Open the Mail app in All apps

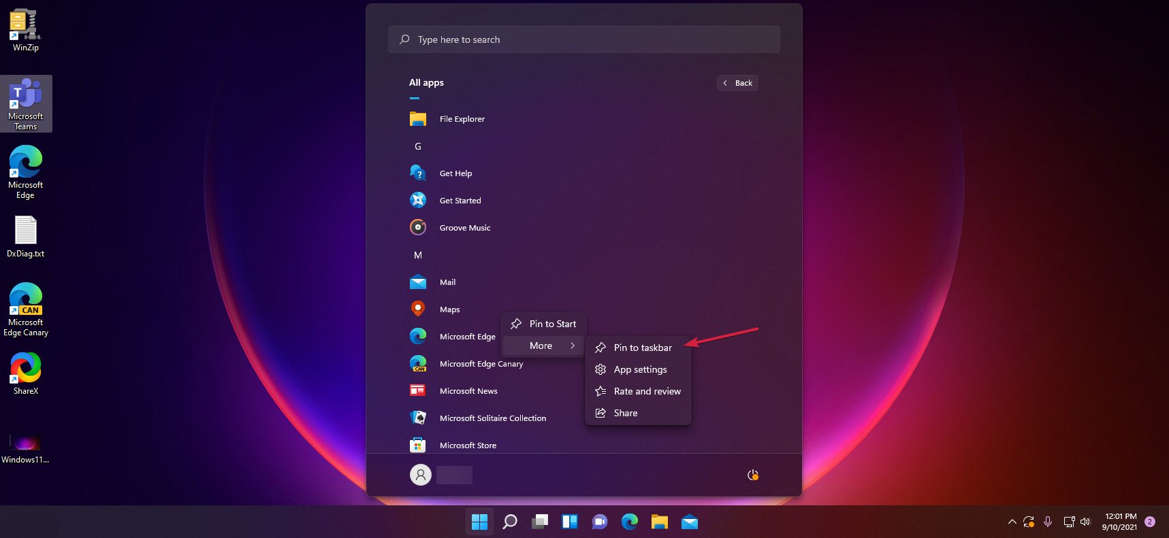pos(432,282)
